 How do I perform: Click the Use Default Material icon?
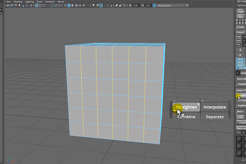[72, 5]
